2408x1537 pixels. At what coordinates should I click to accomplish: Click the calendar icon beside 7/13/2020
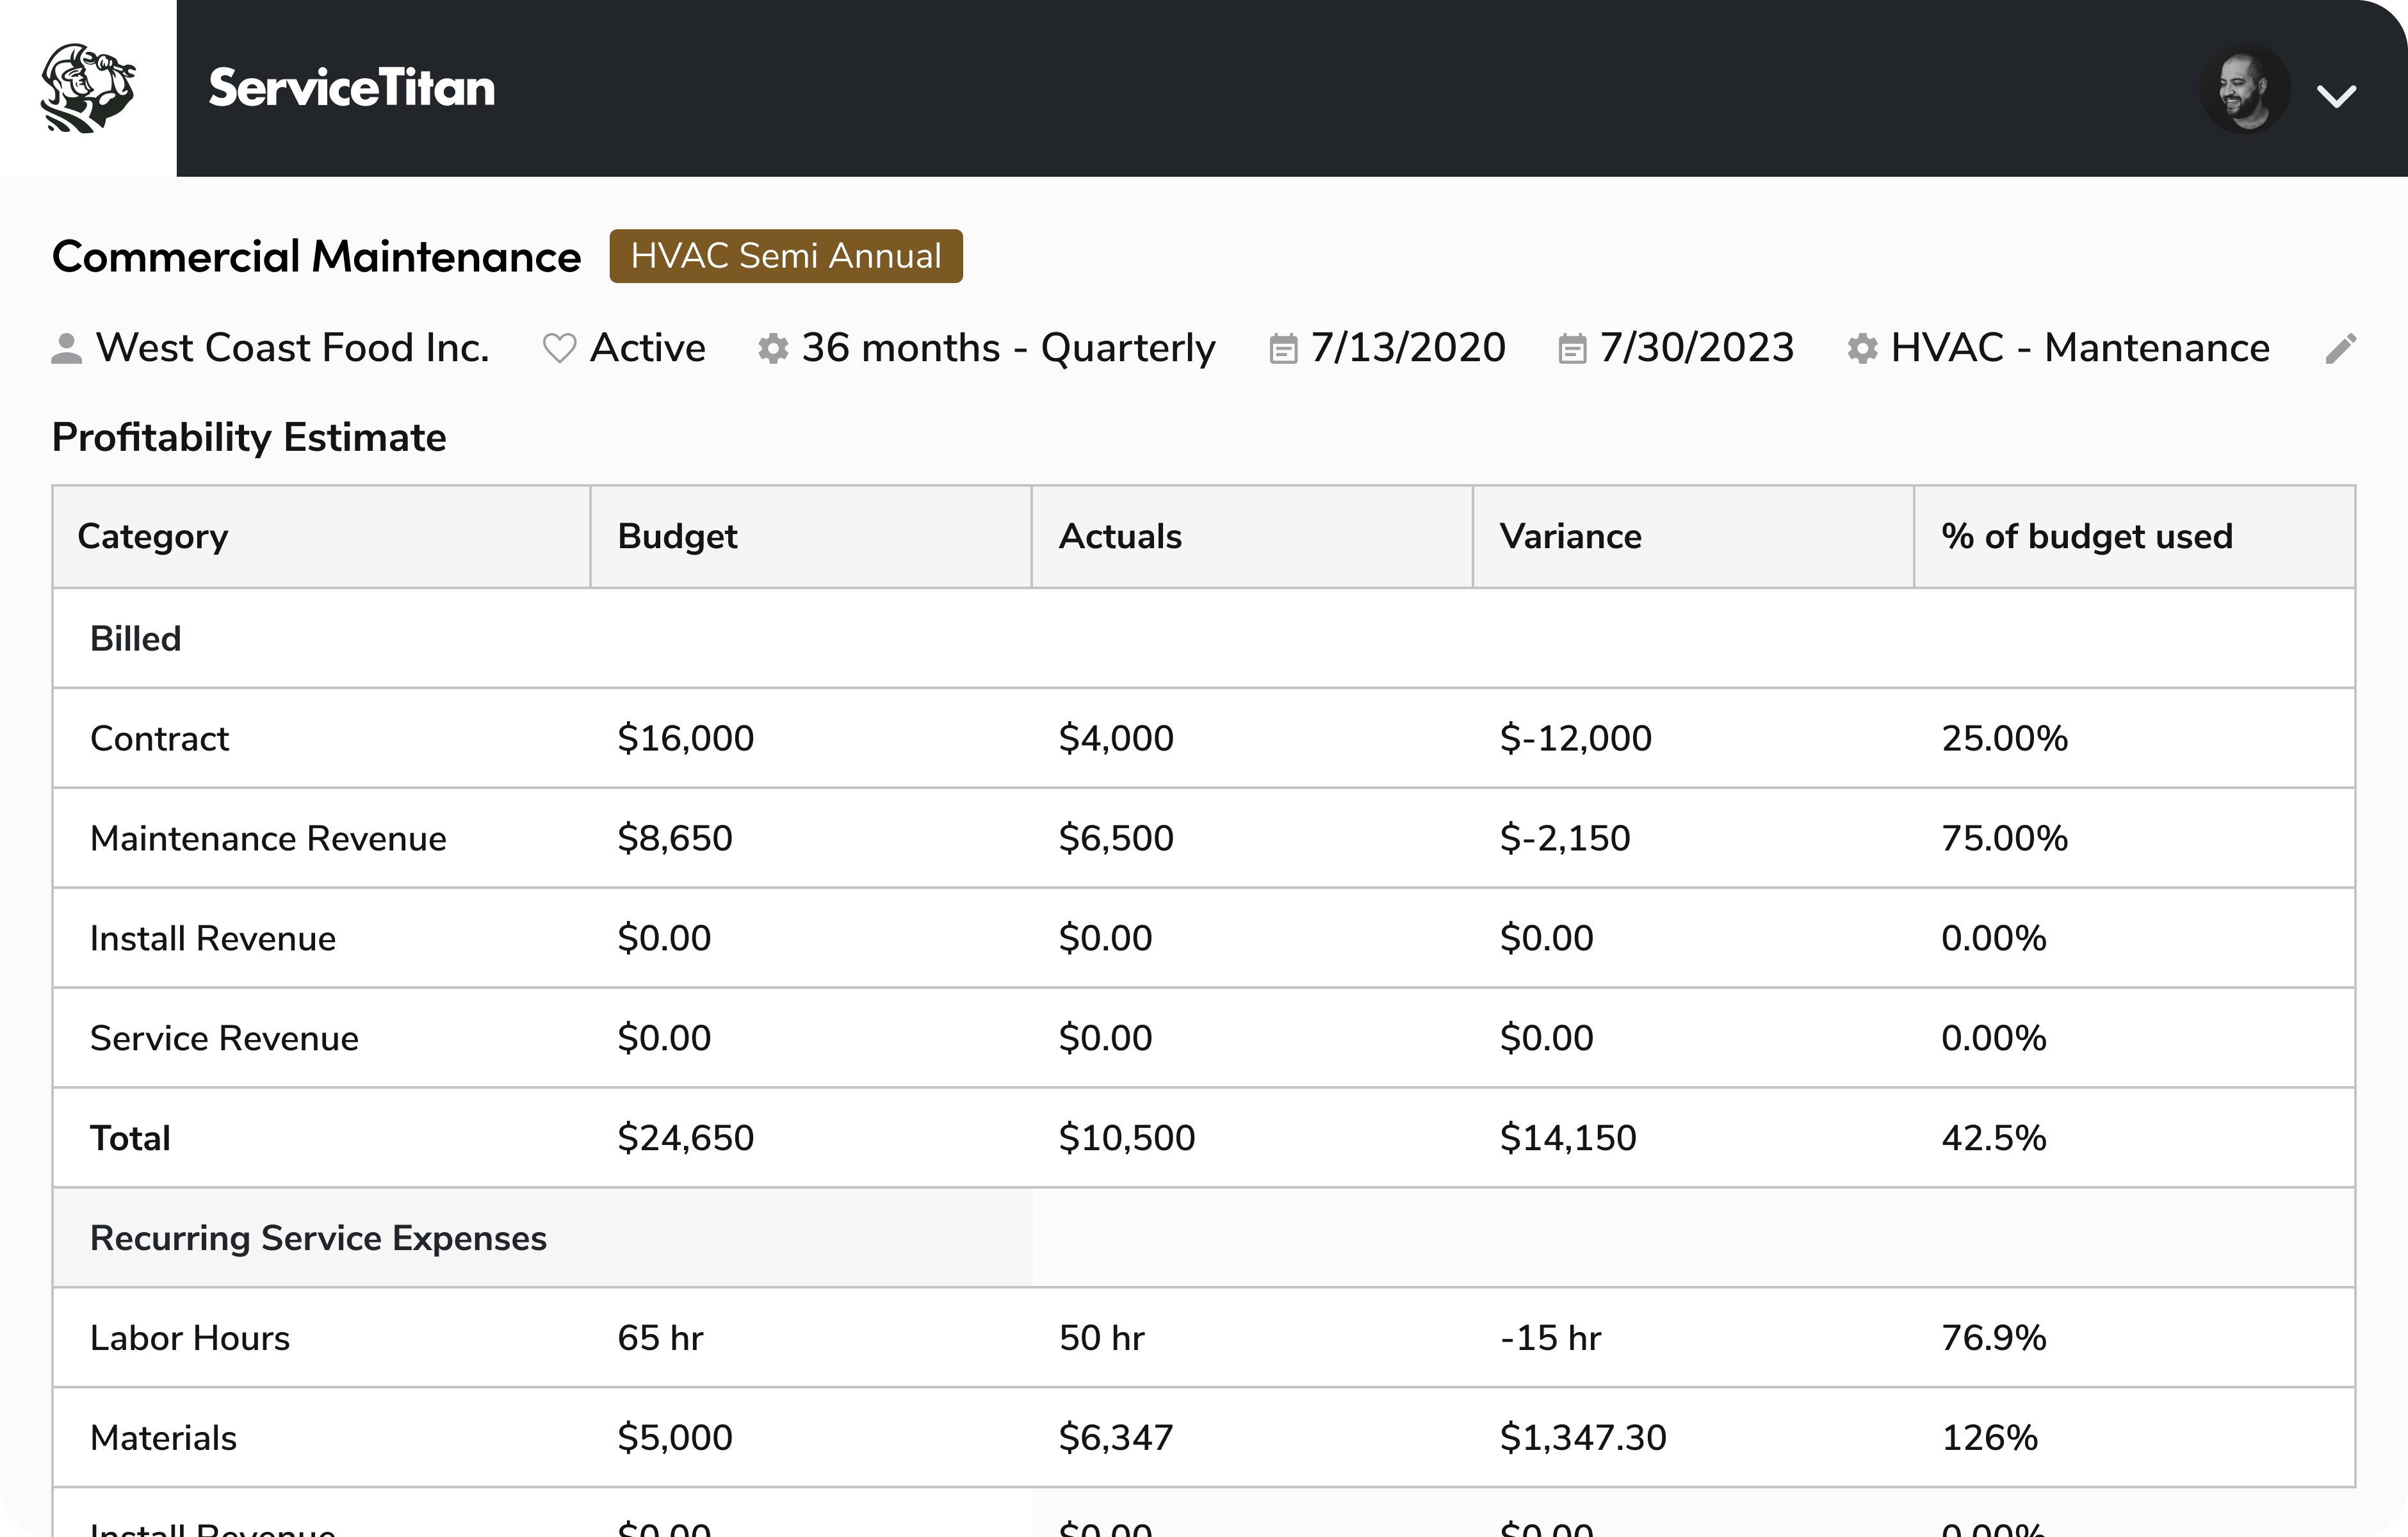pos(1283,348)
